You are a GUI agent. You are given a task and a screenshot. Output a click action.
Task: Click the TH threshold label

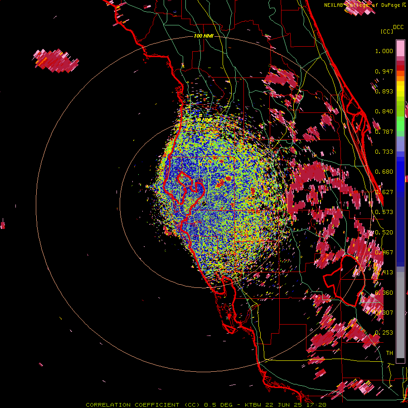[389, 353]
